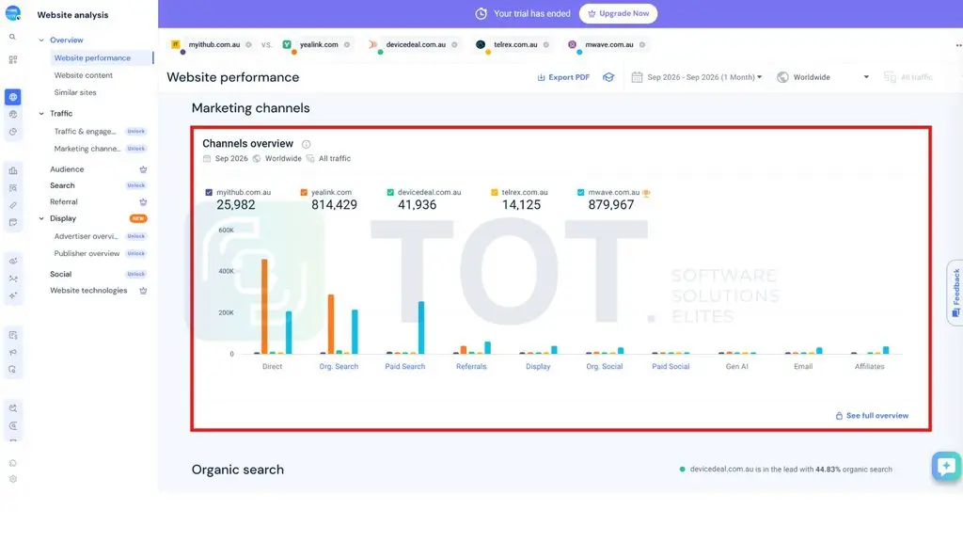Click the Display channel label in chart
963x542 pixels.
(x=538, y=367)
